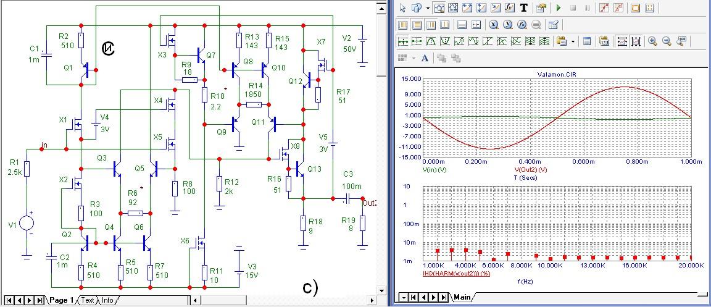Go to next plot page in analysis window
Image resolution: width=711 pixels, height=307 pixels.
point(434,297)
